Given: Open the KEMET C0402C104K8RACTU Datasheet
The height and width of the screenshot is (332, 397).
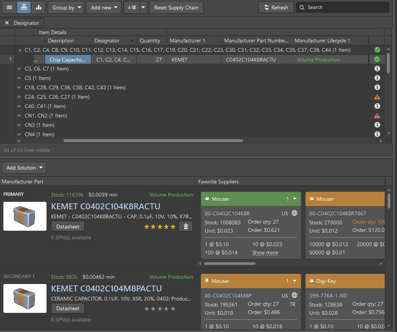Looking at the screenshot, I should pyautogui.click(x=67, y=226).
